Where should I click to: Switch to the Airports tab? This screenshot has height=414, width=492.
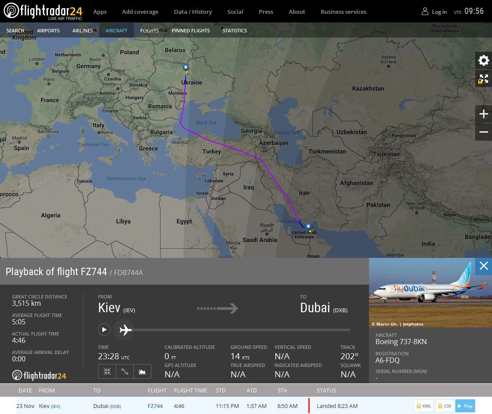click(48, 31)
